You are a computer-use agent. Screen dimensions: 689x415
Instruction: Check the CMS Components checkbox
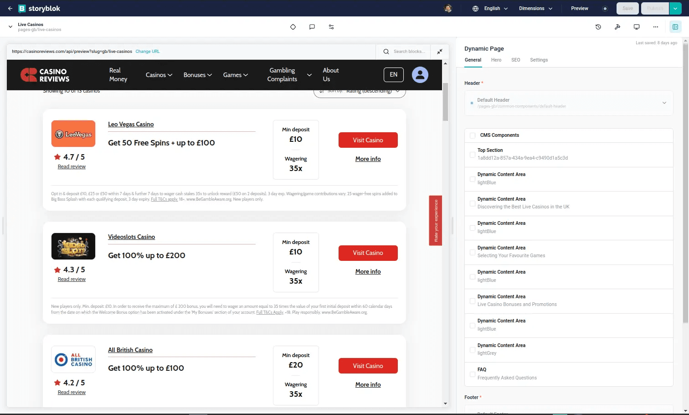click(x=473, y=135)
